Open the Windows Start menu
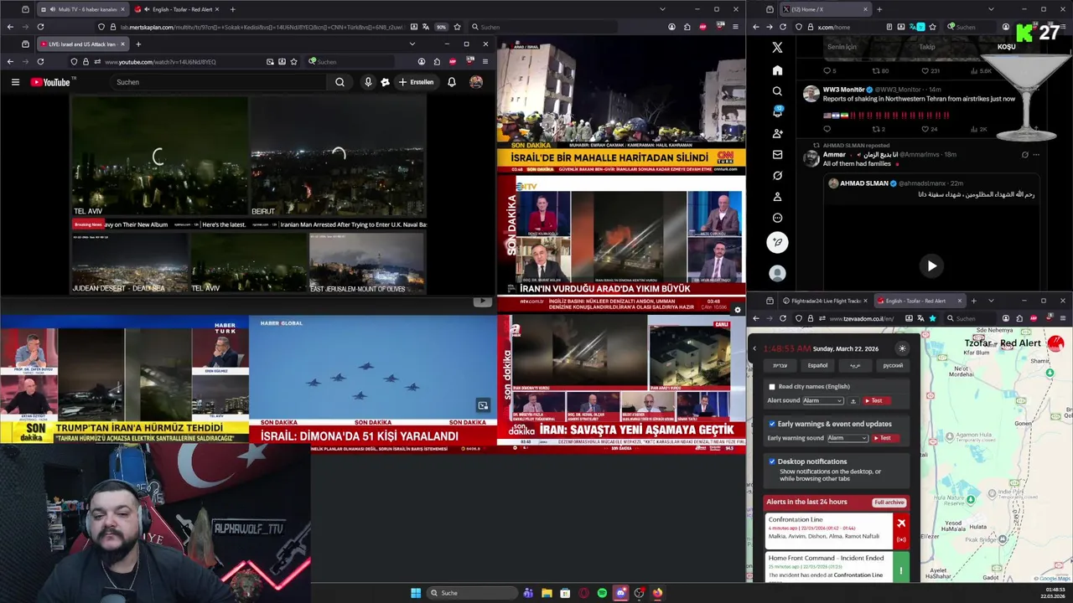 click(416, 593)
